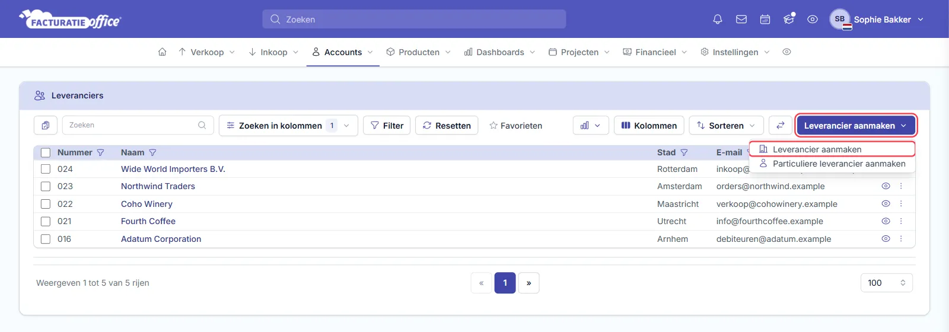Viewport: 949px width, 332px height.
Task: Select page 1 in pagination
Action: 505,283
